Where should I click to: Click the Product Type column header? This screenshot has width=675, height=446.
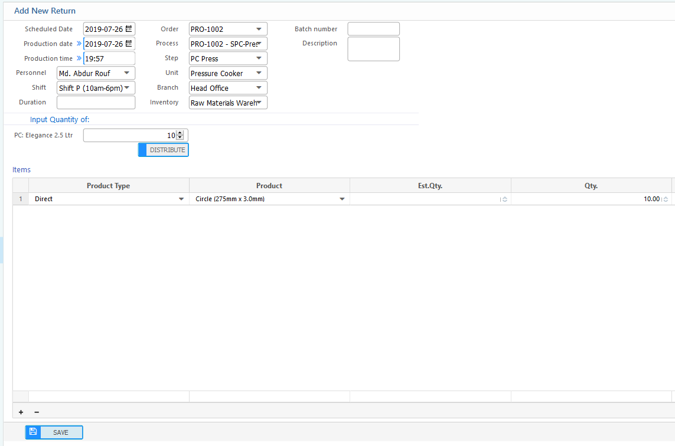[108, 186]
